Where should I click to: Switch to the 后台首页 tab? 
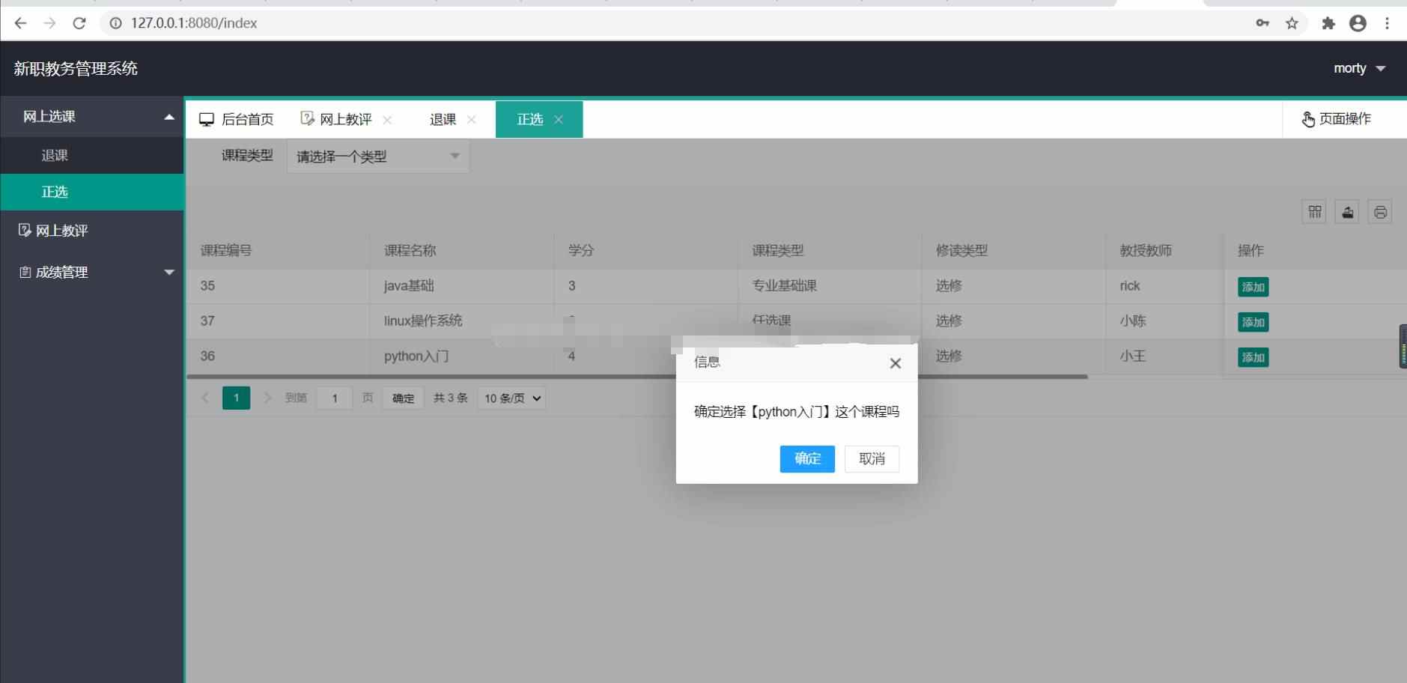[237, 119]
